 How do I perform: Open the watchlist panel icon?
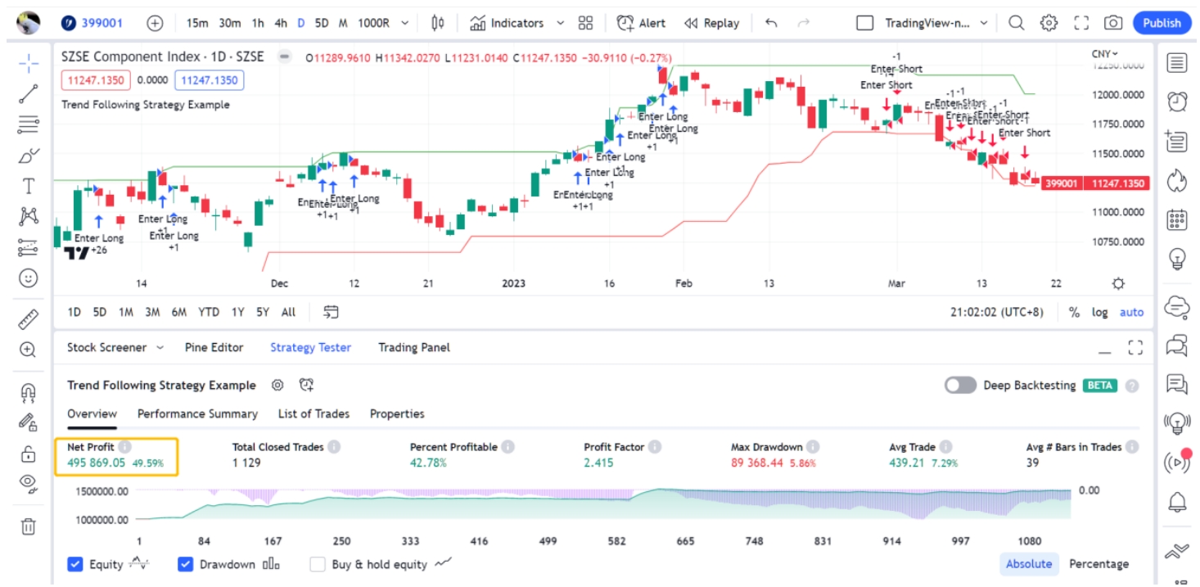1177,62
